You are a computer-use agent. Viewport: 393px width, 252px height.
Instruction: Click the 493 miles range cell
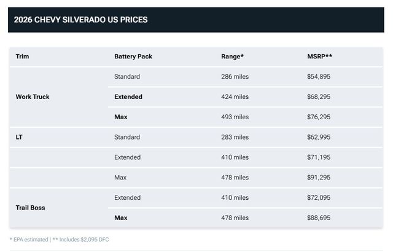(x=235, y=117)
